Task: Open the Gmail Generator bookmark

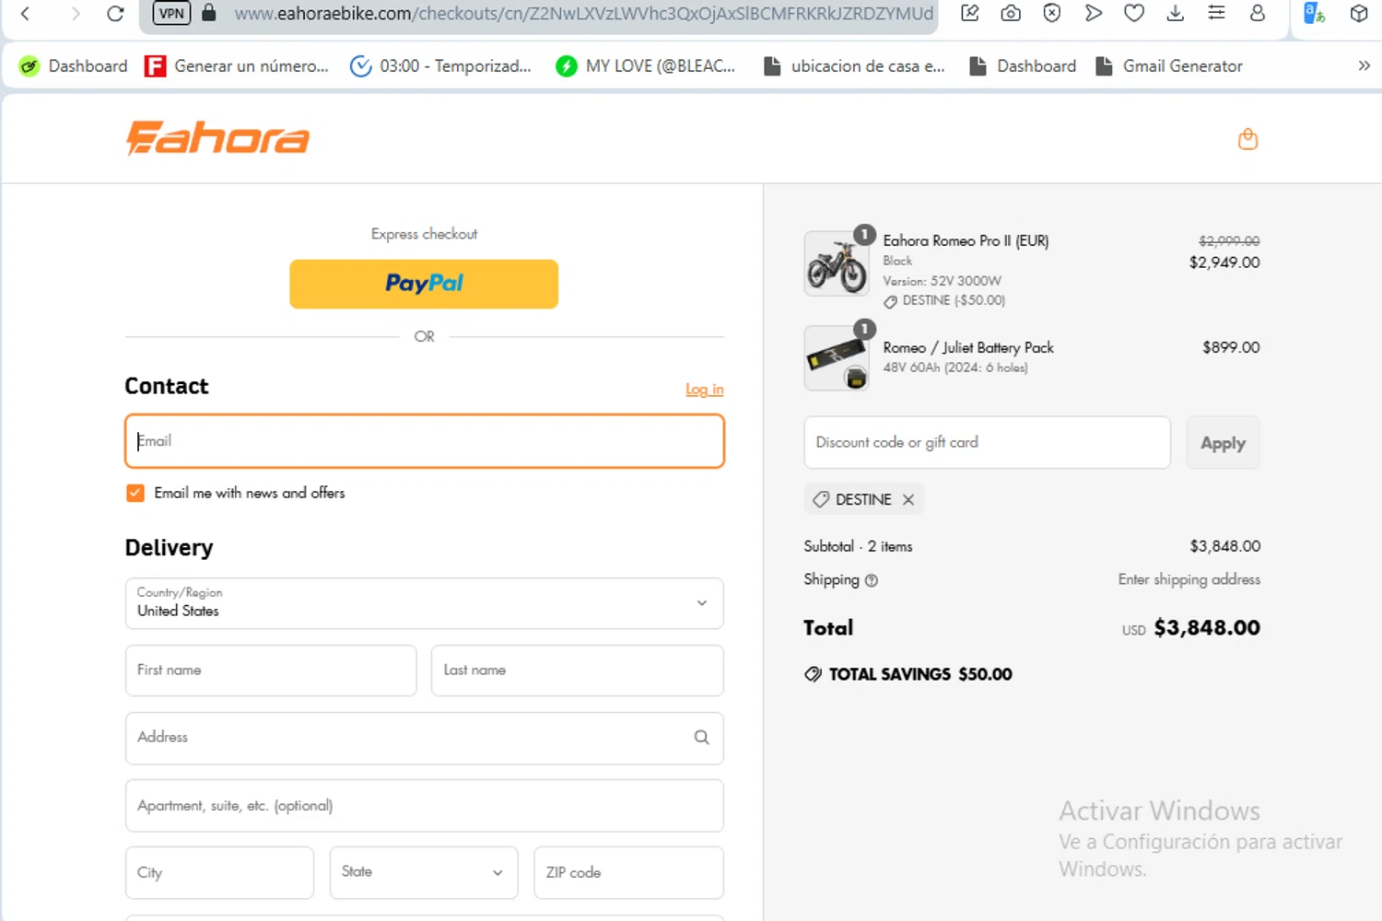Action: [1168, 65]
